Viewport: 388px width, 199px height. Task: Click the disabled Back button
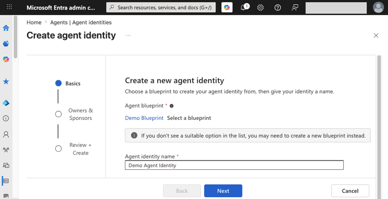(x=182, y=191)
